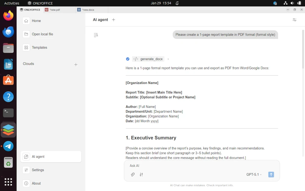Open Telegram from the dock
305x191 pixels.
[x=8, y=146]
